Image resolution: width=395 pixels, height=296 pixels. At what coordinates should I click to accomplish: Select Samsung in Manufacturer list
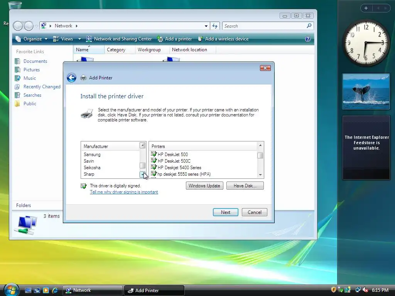pyautogui.click(x=110, y=155)
